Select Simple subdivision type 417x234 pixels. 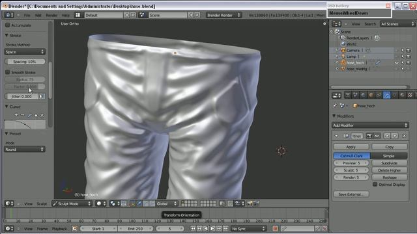[x=389, y=156]
